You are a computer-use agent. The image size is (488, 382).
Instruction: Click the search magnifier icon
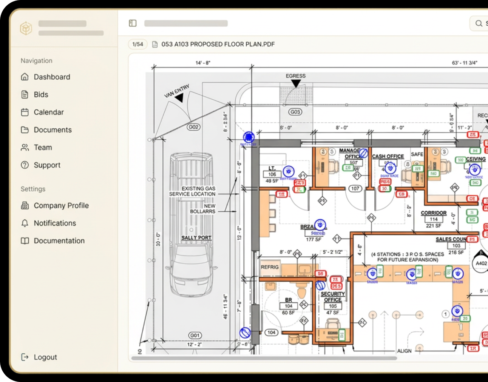click(x=479, y=23)
